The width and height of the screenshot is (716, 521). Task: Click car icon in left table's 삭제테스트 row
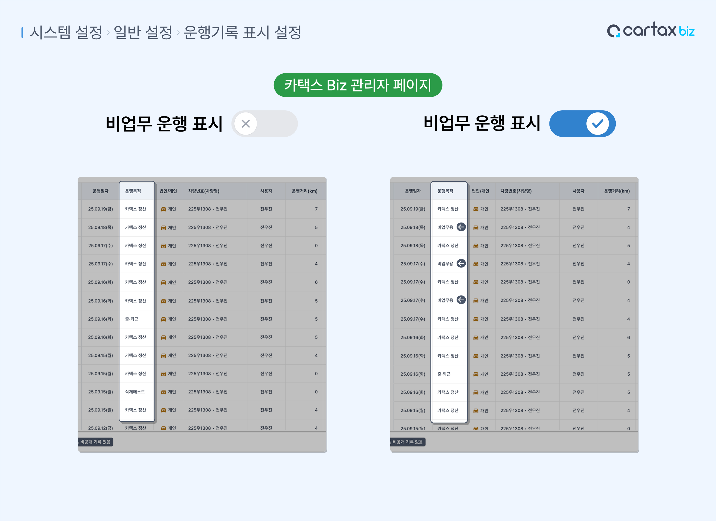coord(164,392)
